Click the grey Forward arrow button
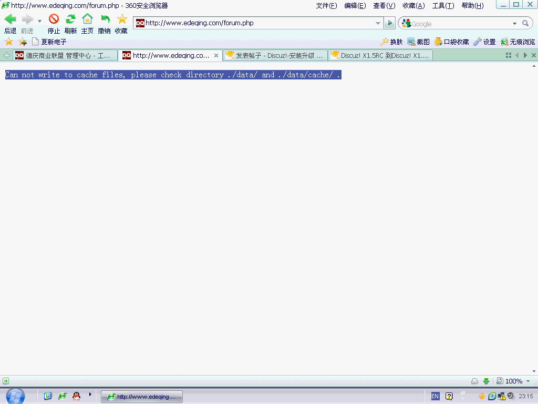Image resolution: width=538 pixels, height=404 pixels. (27, 19)
